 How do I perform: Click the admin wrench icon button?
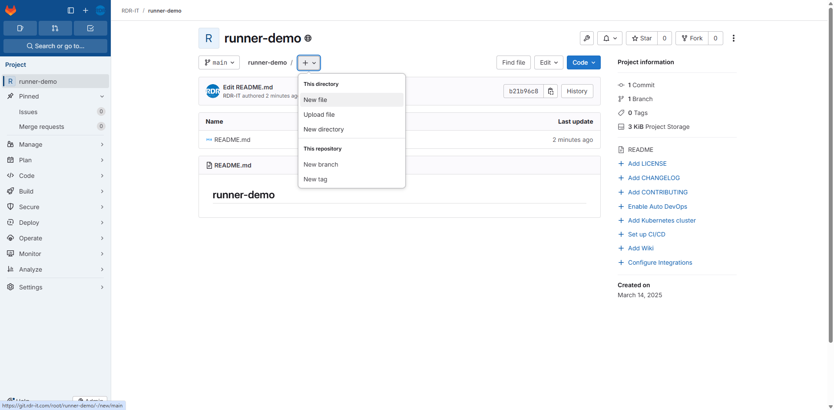pos(586,38)
